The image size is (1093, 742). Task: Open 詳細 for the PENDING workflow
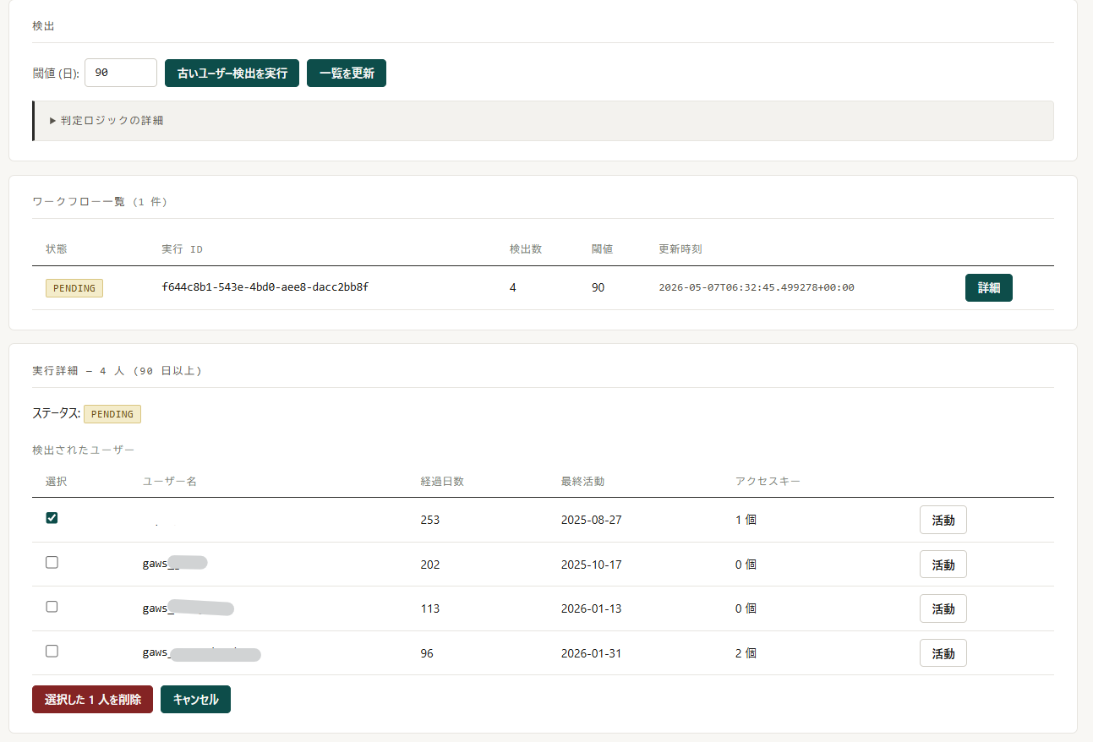coord(988,287)
